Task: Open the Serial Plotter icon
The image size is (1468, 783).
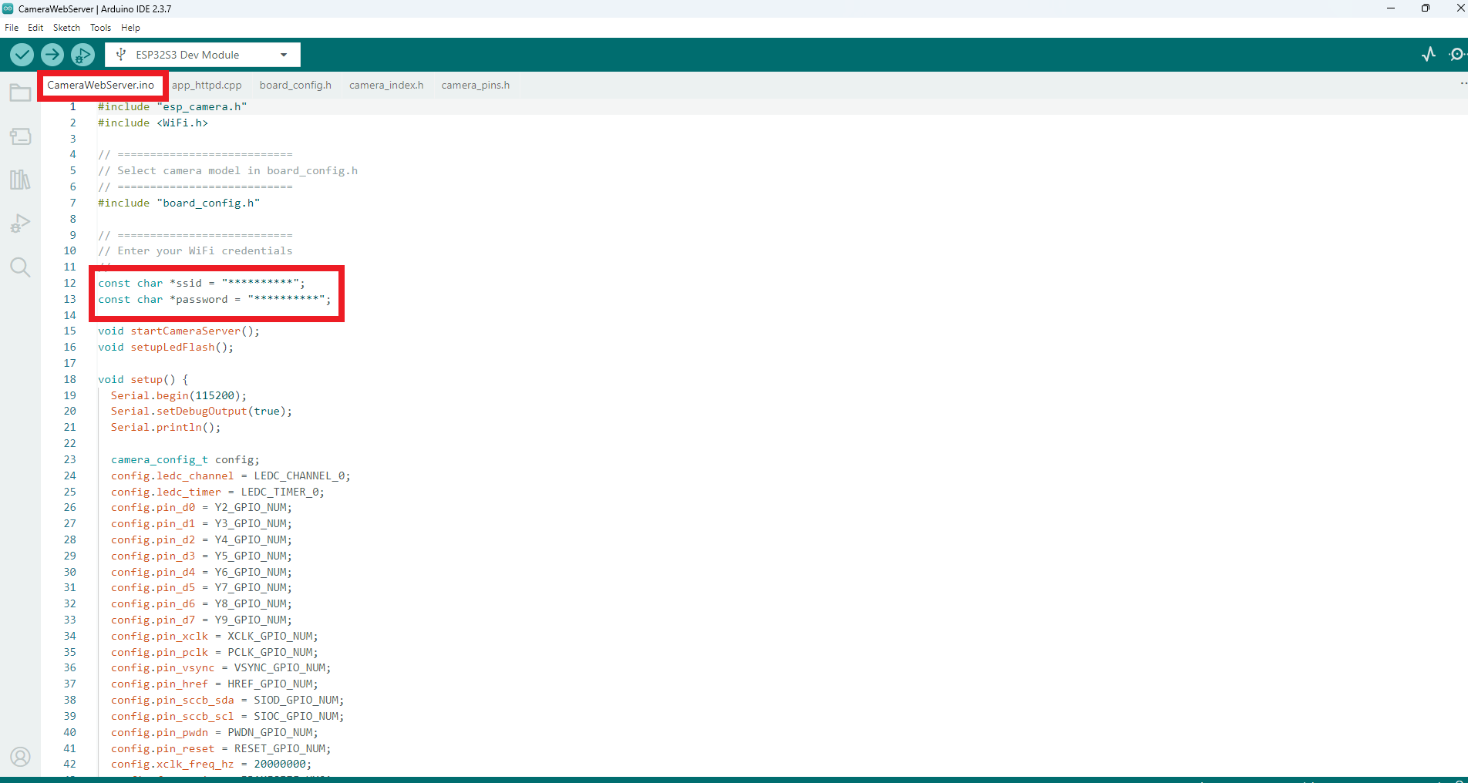Action: (x=1428, y=54)
